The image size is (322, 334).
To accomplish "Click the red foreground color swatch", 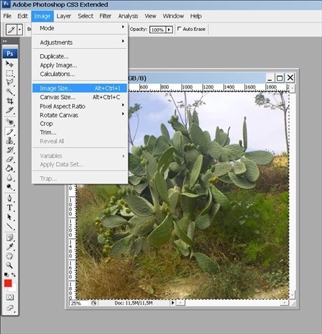I will pyautogui.click(x=8, y=283).
